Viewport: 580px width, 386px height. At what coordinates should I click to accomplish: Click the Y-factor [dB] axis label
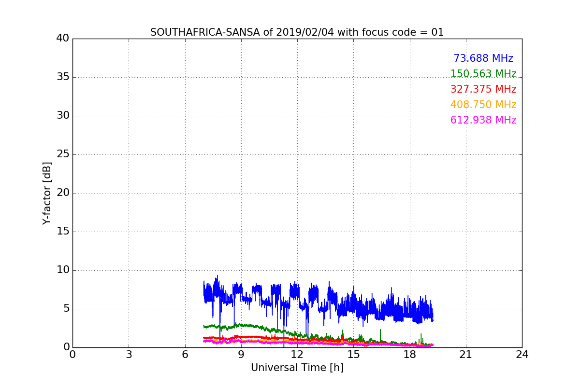pos(47,193)
